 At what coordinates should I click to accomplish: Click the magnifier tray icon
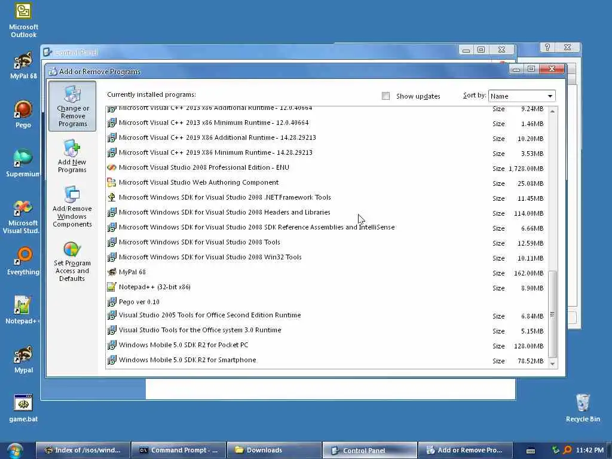568,450
